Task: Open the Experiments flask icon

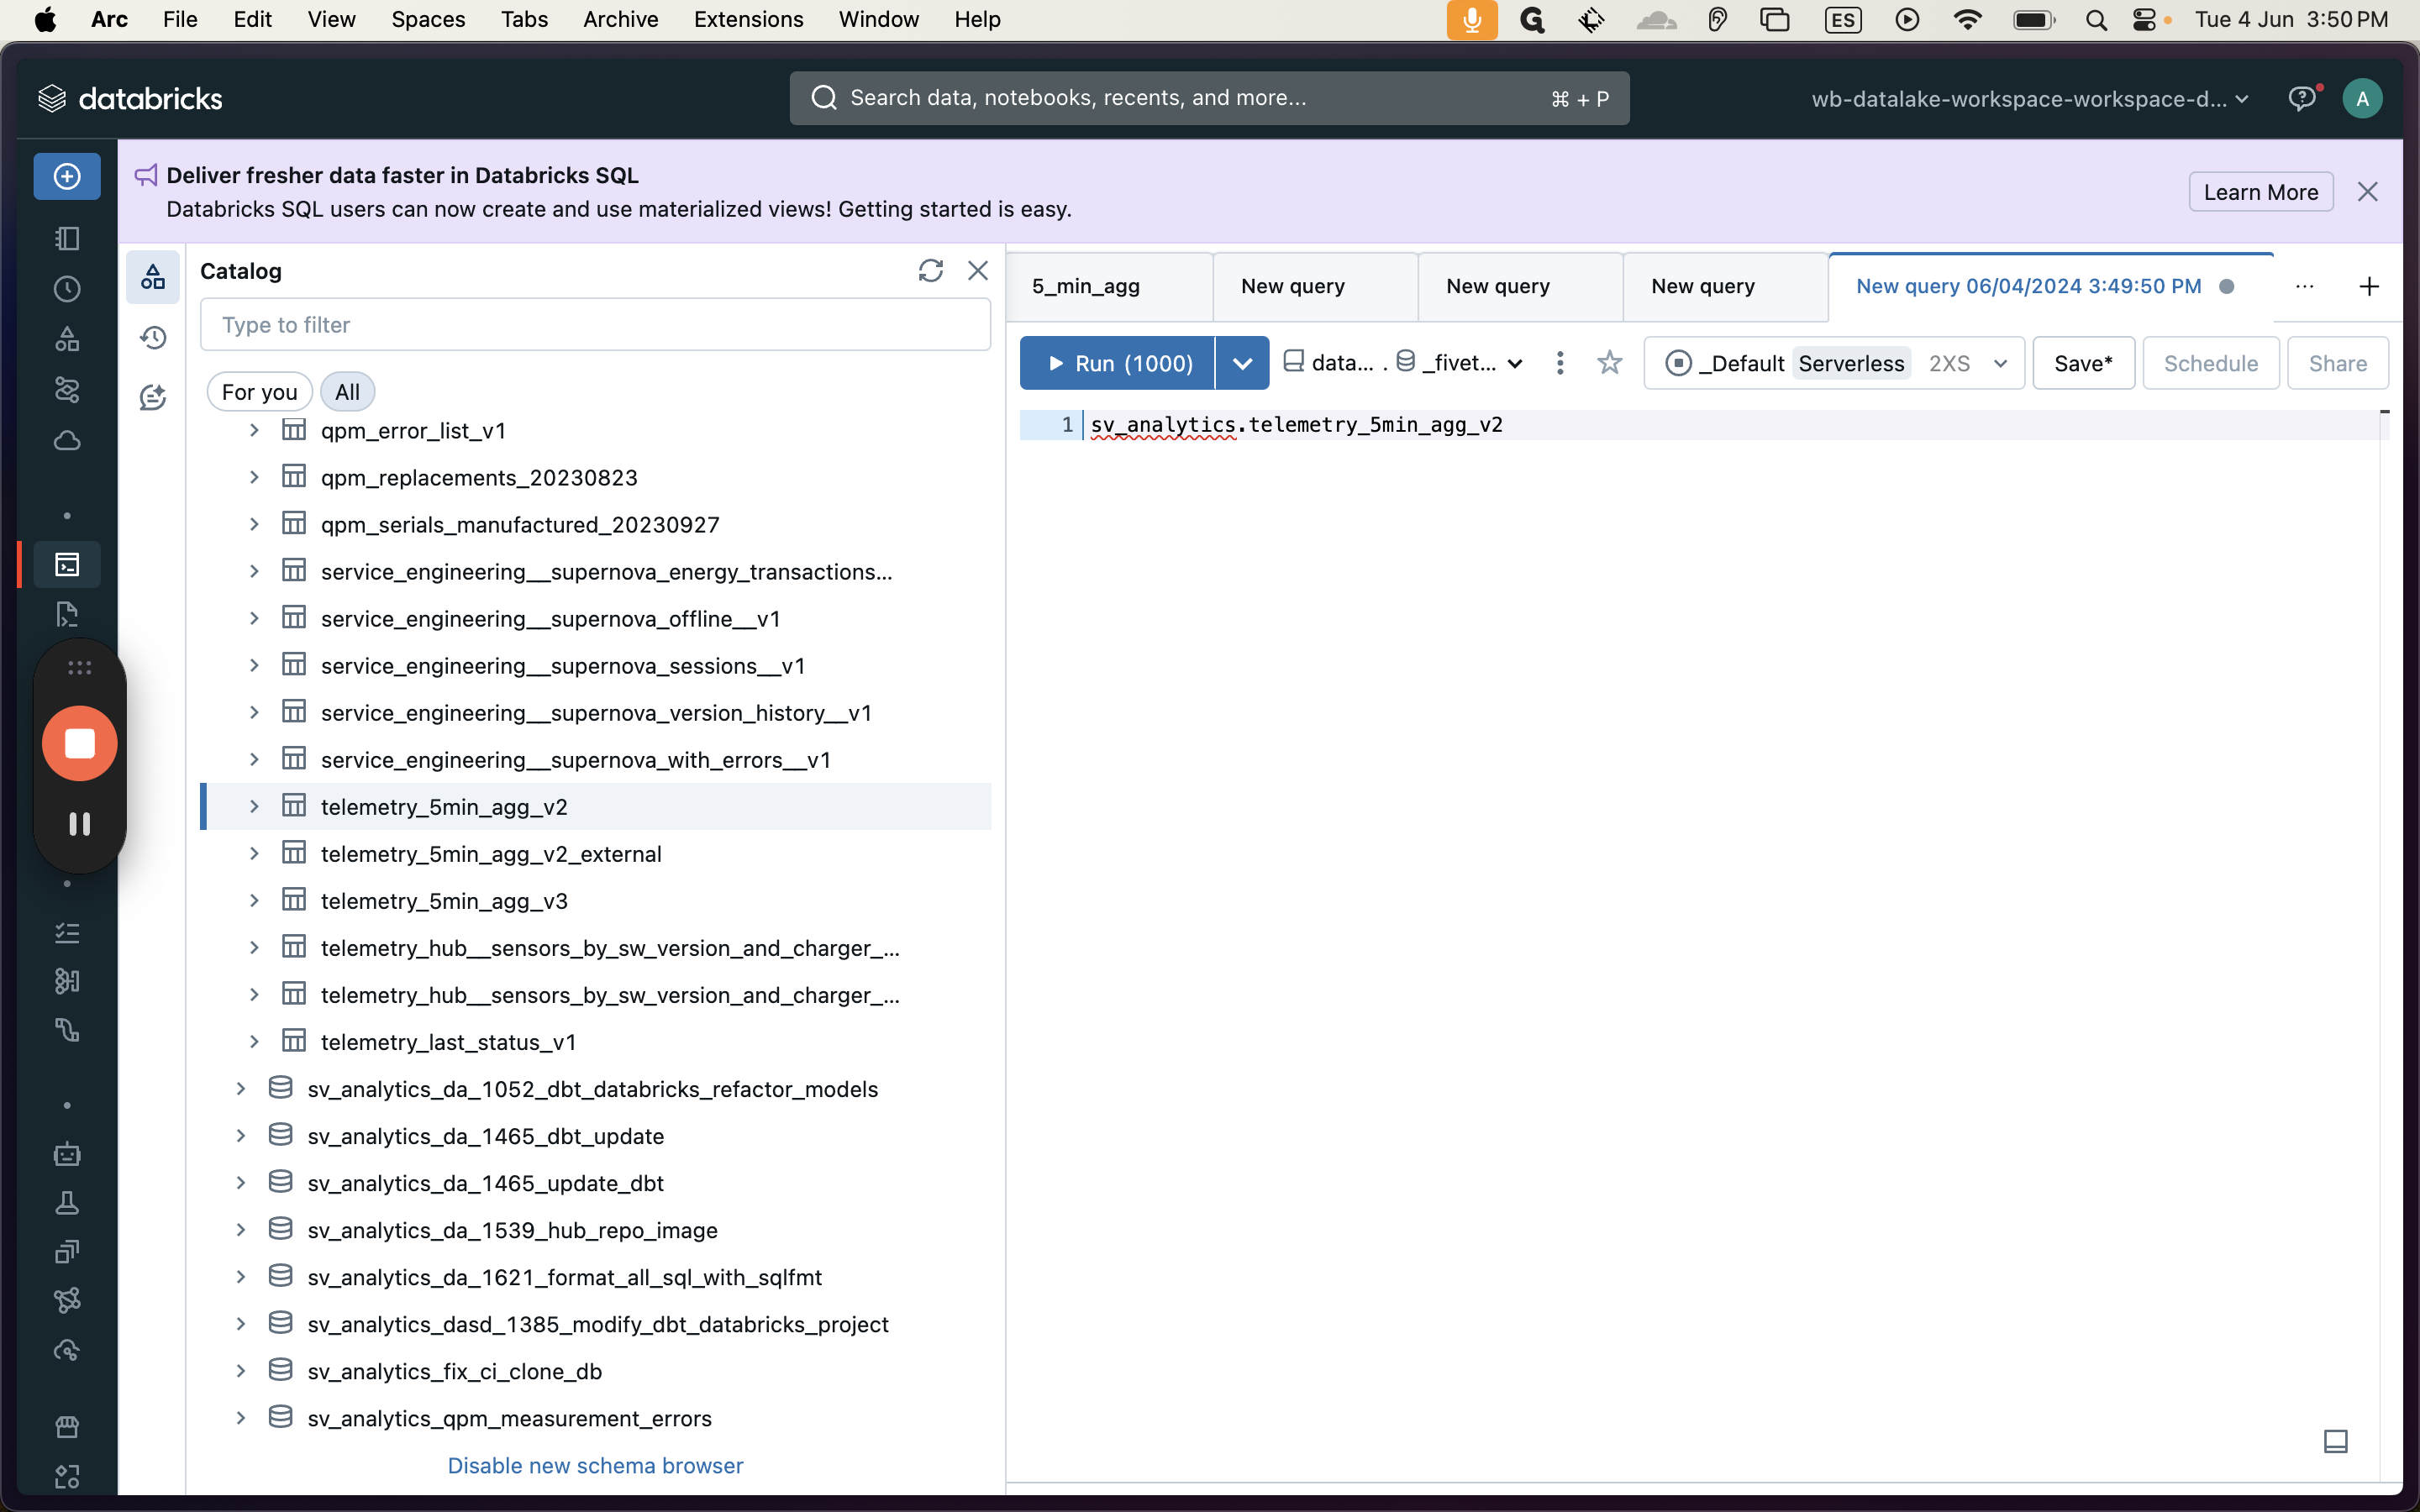Action: click(x=67, y=1203)
